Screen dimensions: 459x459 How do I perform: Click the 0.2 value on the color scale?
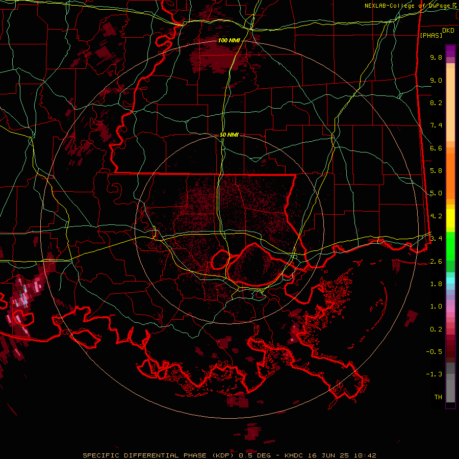click(x=436, y=329)
